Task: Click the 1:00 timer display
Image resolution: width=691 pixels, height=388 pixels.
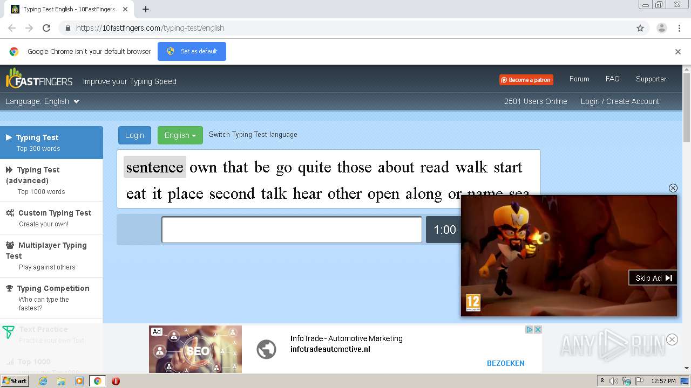Action: pyautogui.click(x=444, y=230)
